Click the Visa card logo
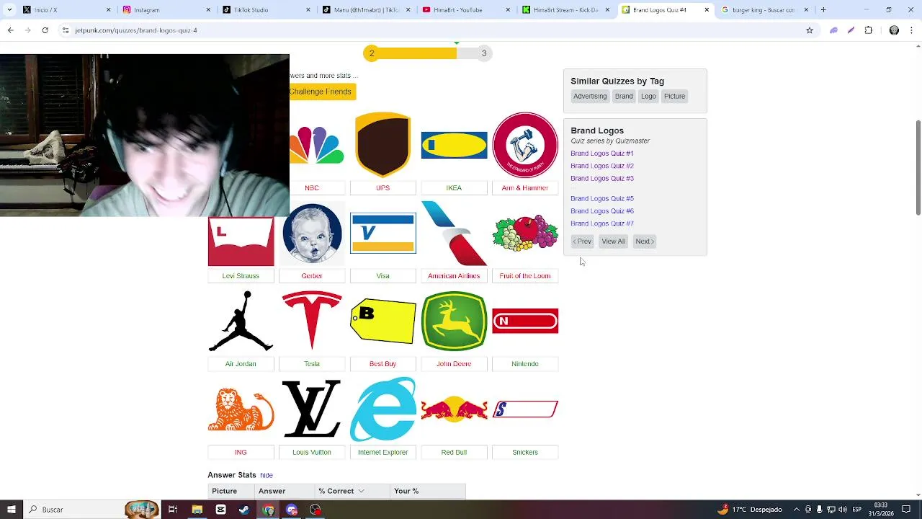 (x=382, y=234)
